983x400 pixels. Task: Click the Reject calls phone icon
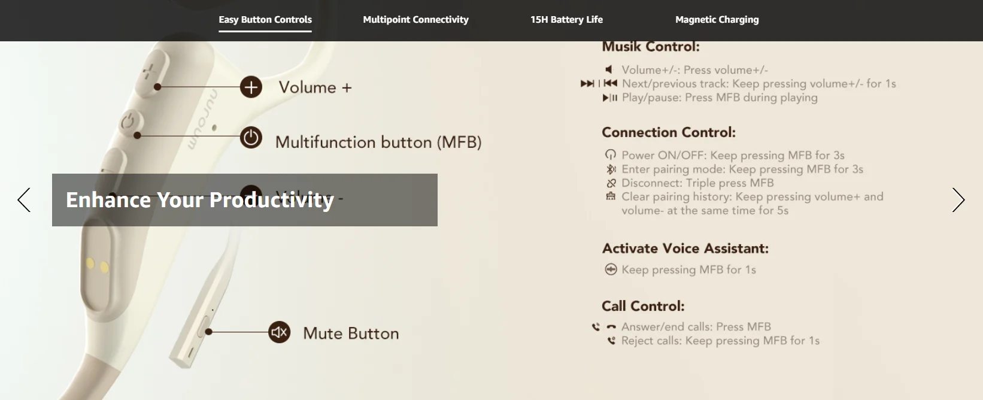click(x=611, y=341)
